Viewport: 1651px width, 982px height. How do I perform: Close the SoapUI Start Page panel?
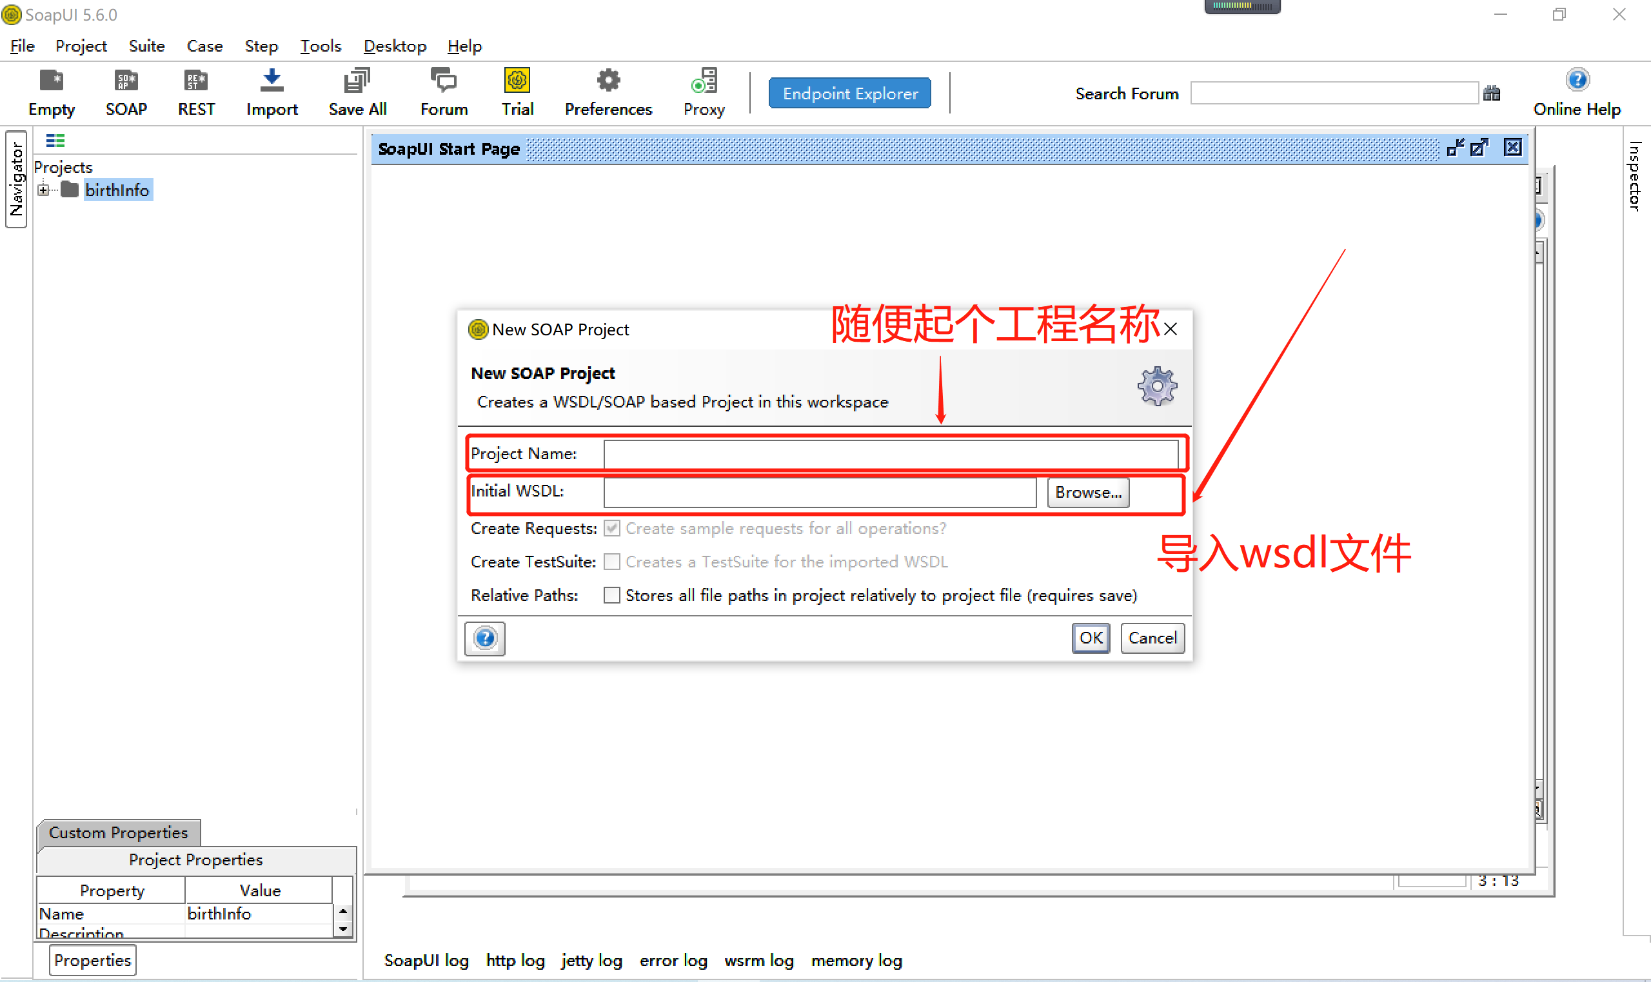(1513, 148)
